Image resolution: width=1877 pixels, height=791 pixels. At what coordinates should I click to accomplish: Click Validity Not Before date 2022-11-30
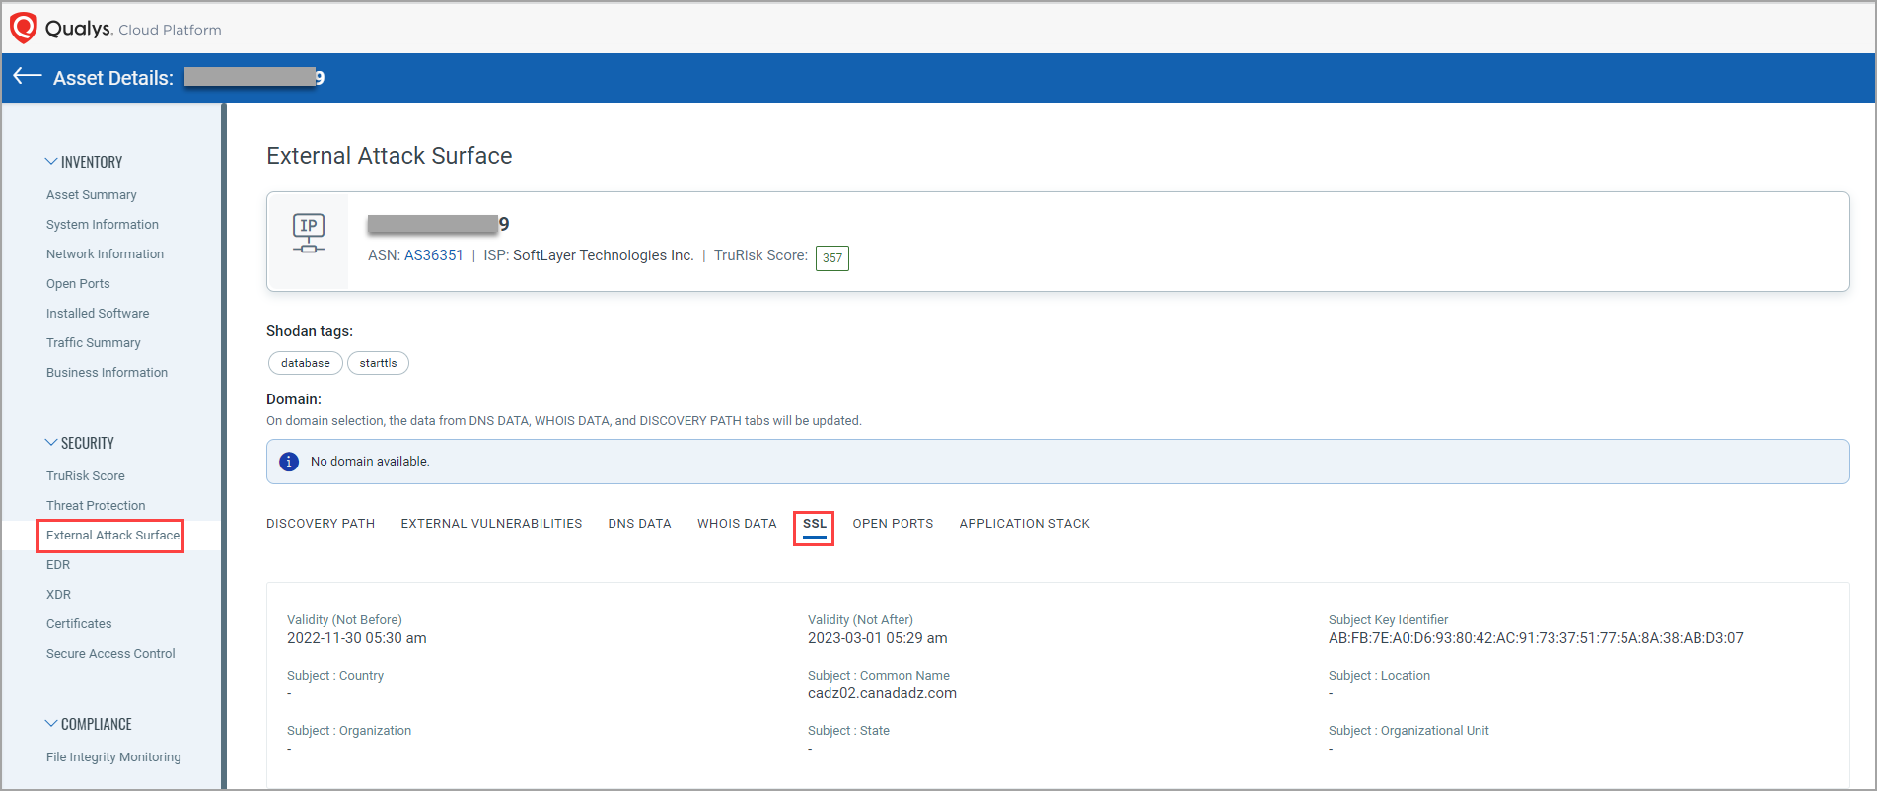(357, 638)
